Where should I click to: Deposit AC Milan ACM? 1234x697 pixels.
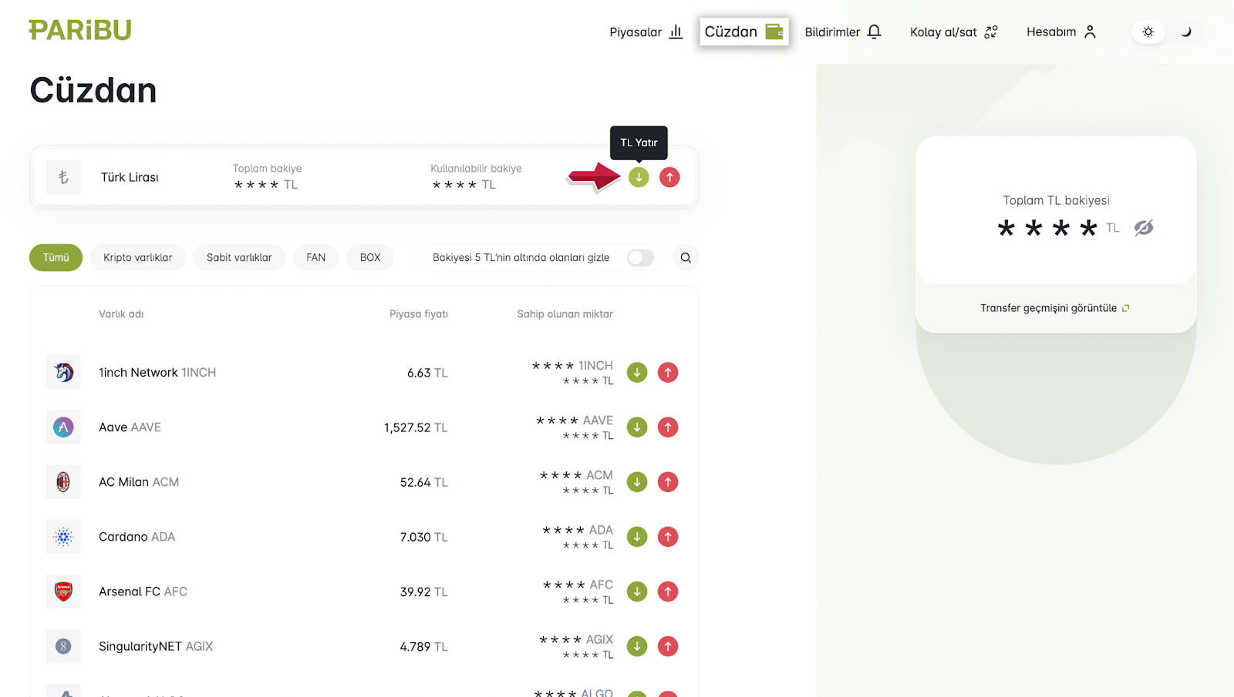click(x=637, y=482)
